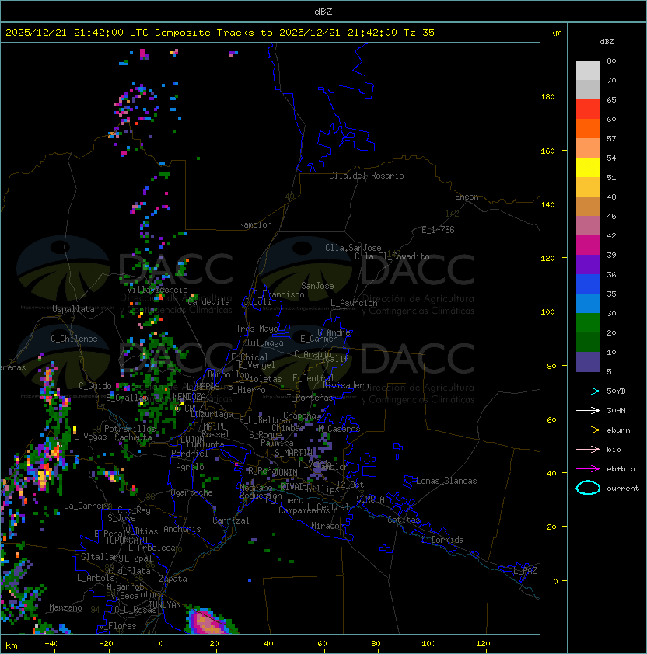Screen dimensions: 647x654
Task: Select the 'La_Carrera' place label
Action: point(87,506)
